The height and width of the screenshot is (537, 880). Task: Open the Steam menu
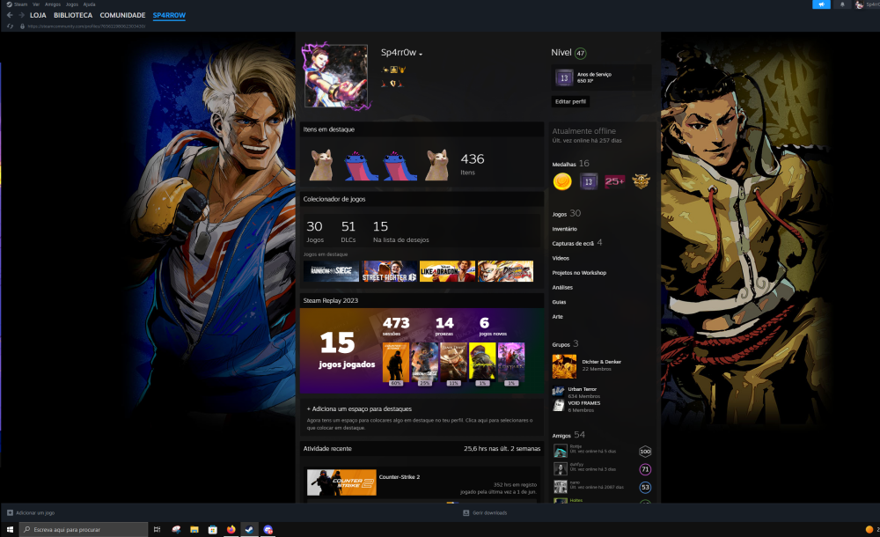pos(20,4)
